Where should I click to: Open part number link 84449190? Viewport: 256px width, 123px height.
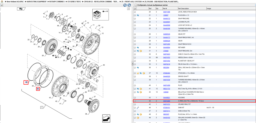167,29
